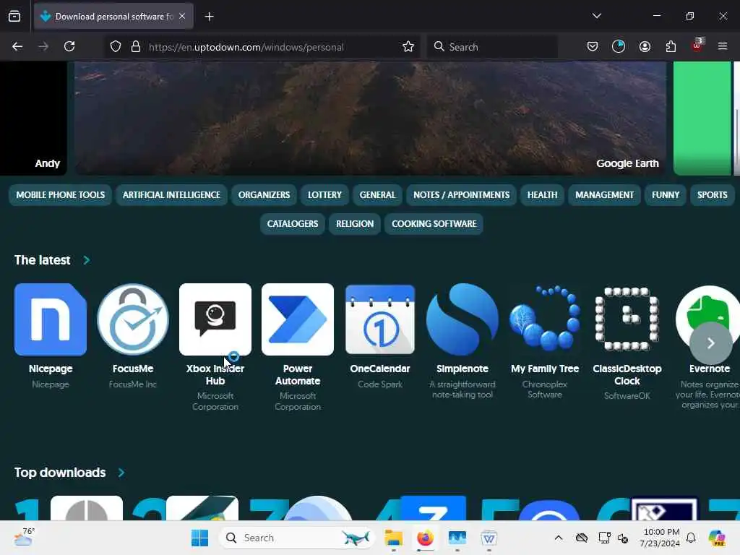Focus the Firefox search box
This screenshot has height=555, width=740.
[x=492, y=47]
